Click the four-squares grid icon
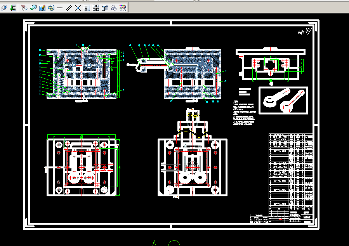 (96, 8)
